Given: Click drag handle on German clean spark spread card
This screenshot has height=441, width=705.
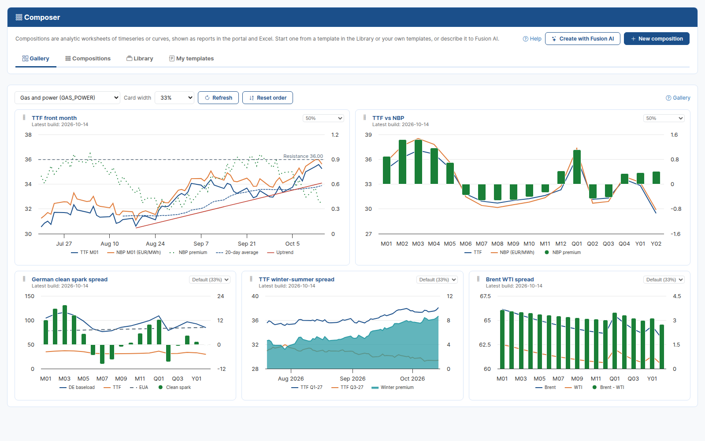Looking at the screenshot, I should click(x=24, y=279).
